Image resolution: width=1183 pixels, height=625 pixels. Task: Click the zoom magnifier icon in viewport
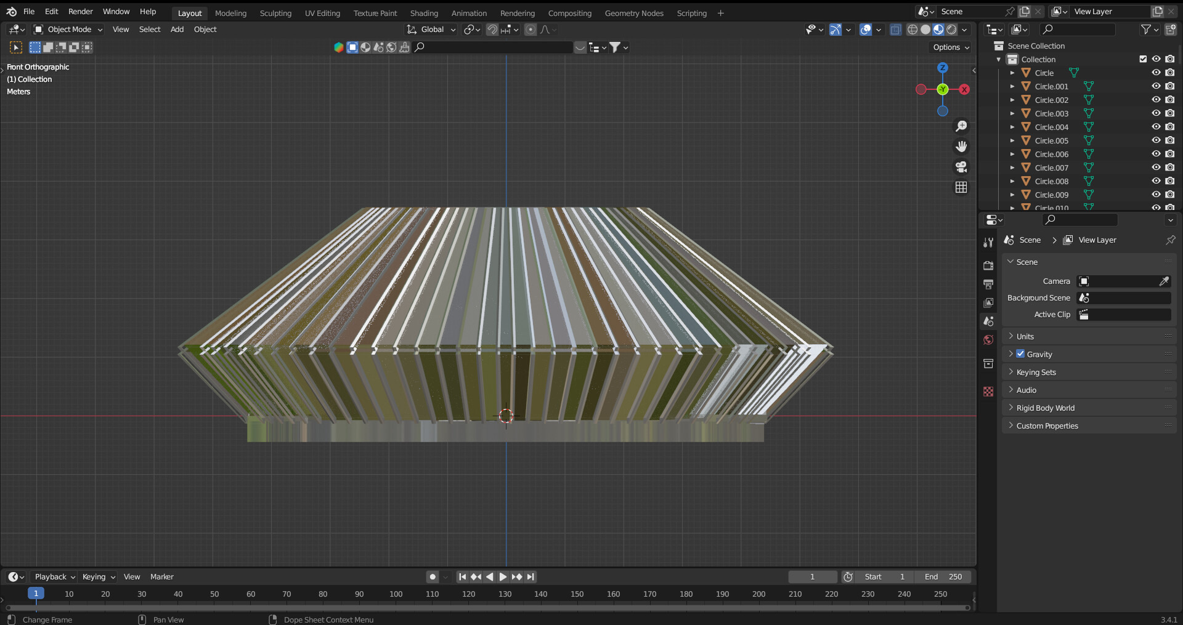961,126
